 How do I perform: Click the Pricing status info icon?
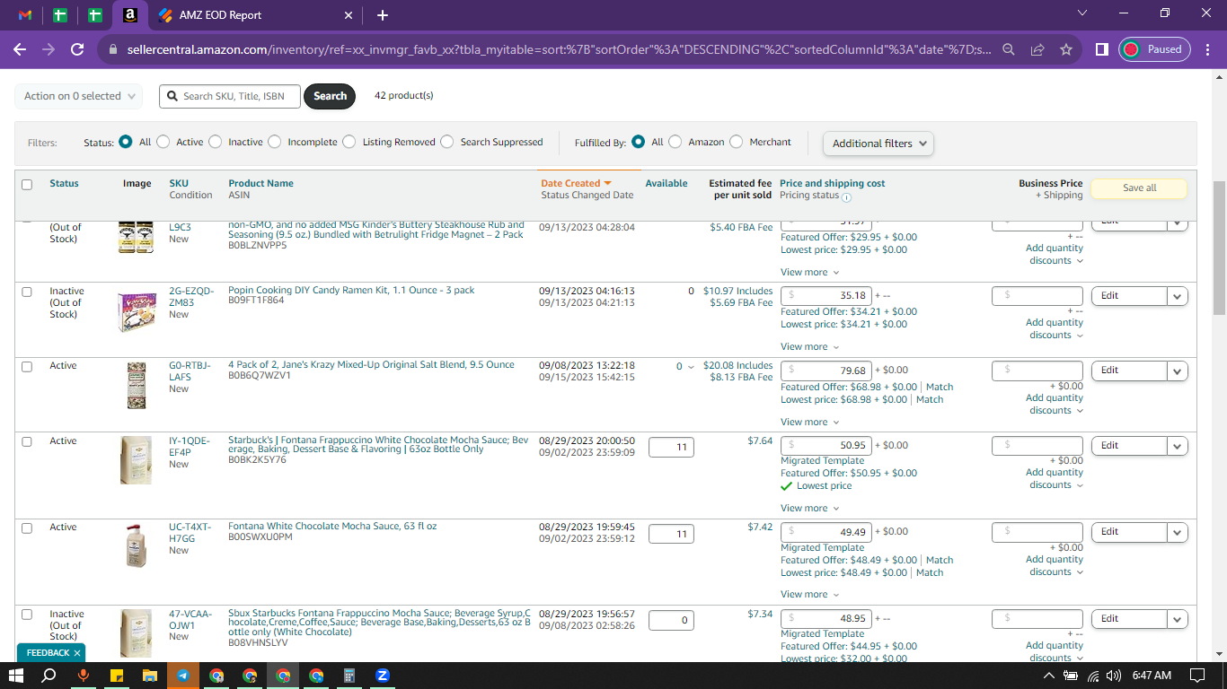(846, 196)
